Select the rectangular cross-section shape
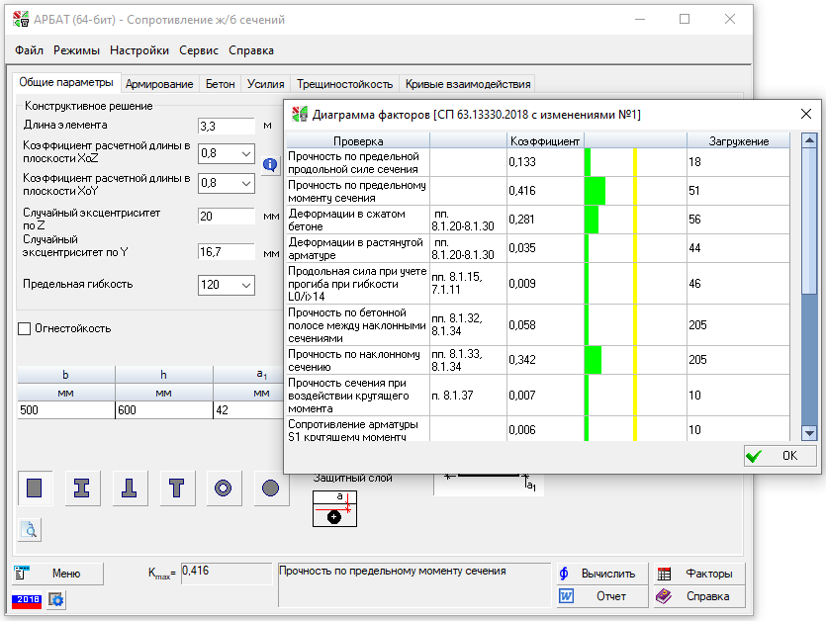The image size is (826, 621). point(36,488)
